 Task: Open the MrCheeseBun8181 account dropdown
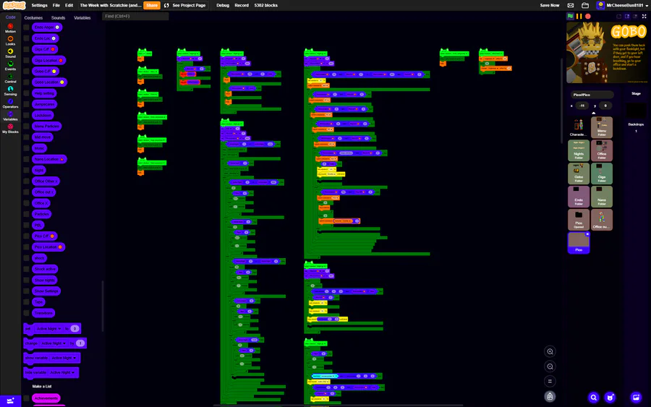[622, 5]
